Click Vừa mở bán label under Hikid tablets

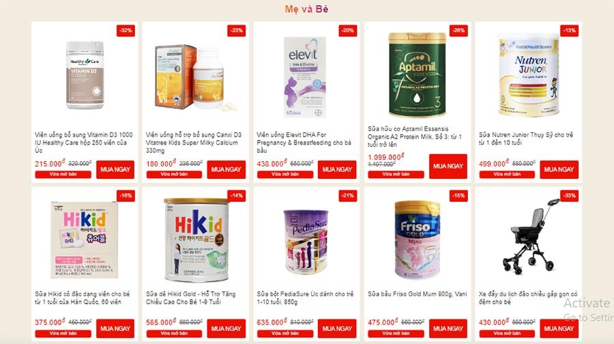click(63, 334)
